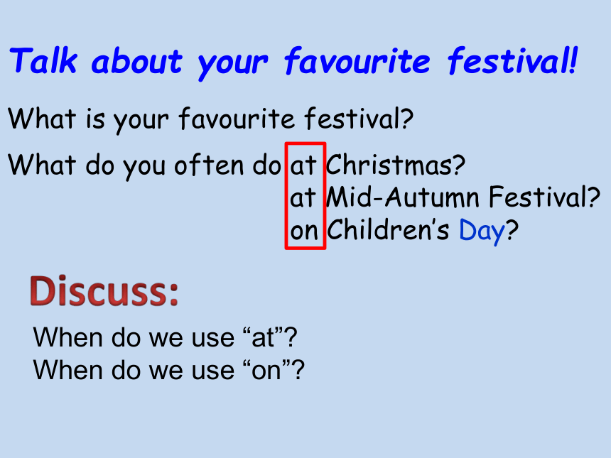The image size is (611, 458).
Task: Click the text "What do you often do"
Action: pyautogui.click(x=144, y=166)
